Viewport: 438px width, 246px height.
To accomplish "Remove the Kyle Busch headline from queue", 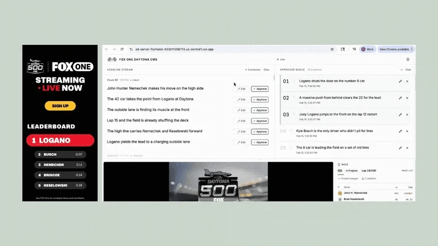I will pos(407,131).
